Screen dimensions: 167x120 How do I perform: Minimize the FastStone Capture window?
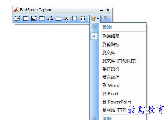pos(101,10)
